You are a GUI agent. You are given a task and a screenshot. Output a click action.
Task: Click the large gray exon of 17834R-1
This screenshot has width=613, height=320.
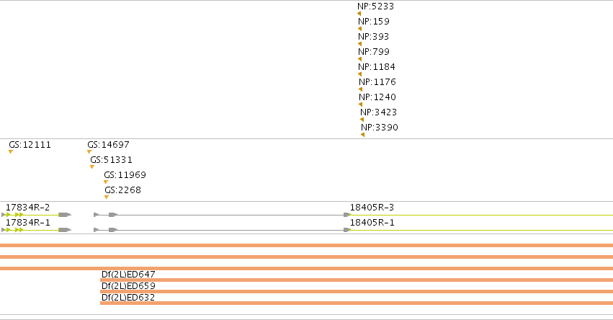(x=65, y=230)
